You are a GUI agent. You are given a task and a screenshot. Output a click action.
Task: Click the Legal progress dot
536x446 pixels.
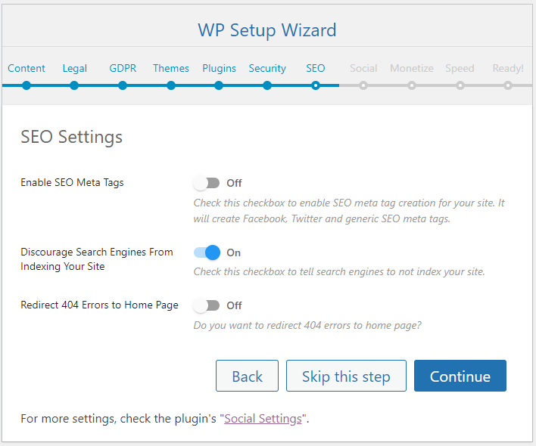coord(74,85)
